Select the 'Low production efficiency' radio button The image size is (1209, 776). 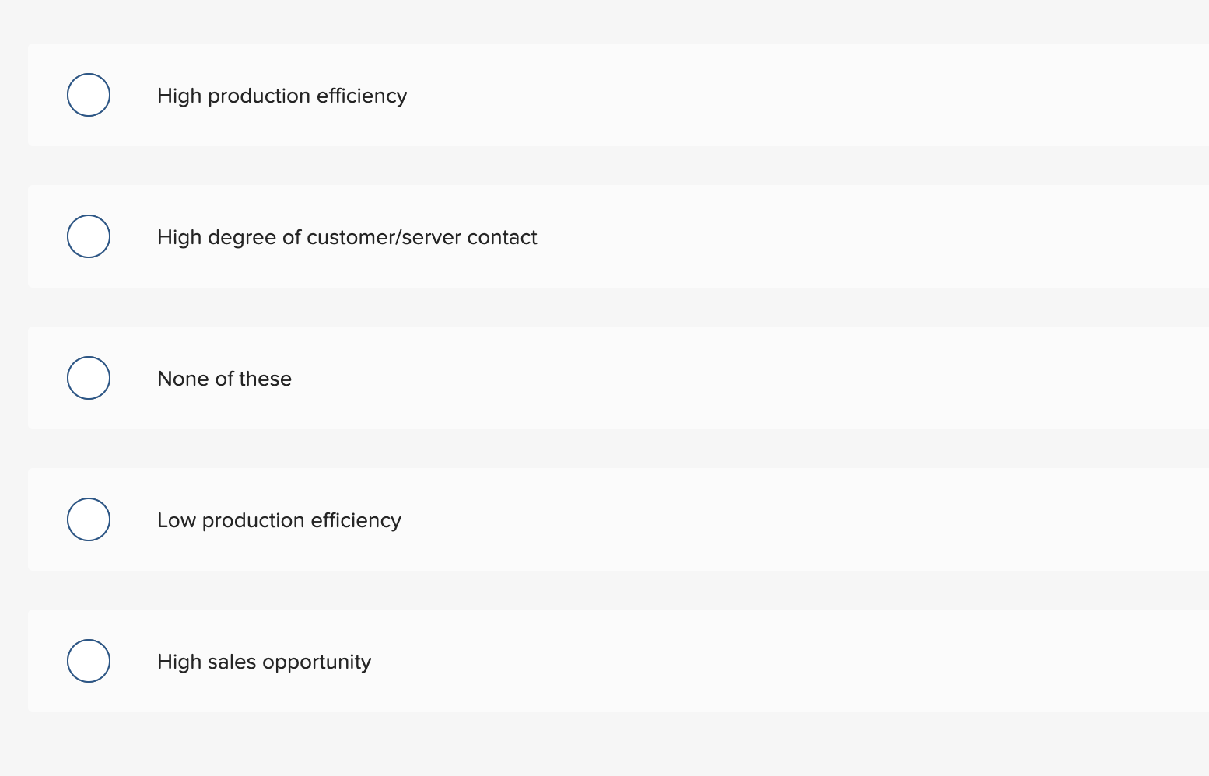pos(89,519)
